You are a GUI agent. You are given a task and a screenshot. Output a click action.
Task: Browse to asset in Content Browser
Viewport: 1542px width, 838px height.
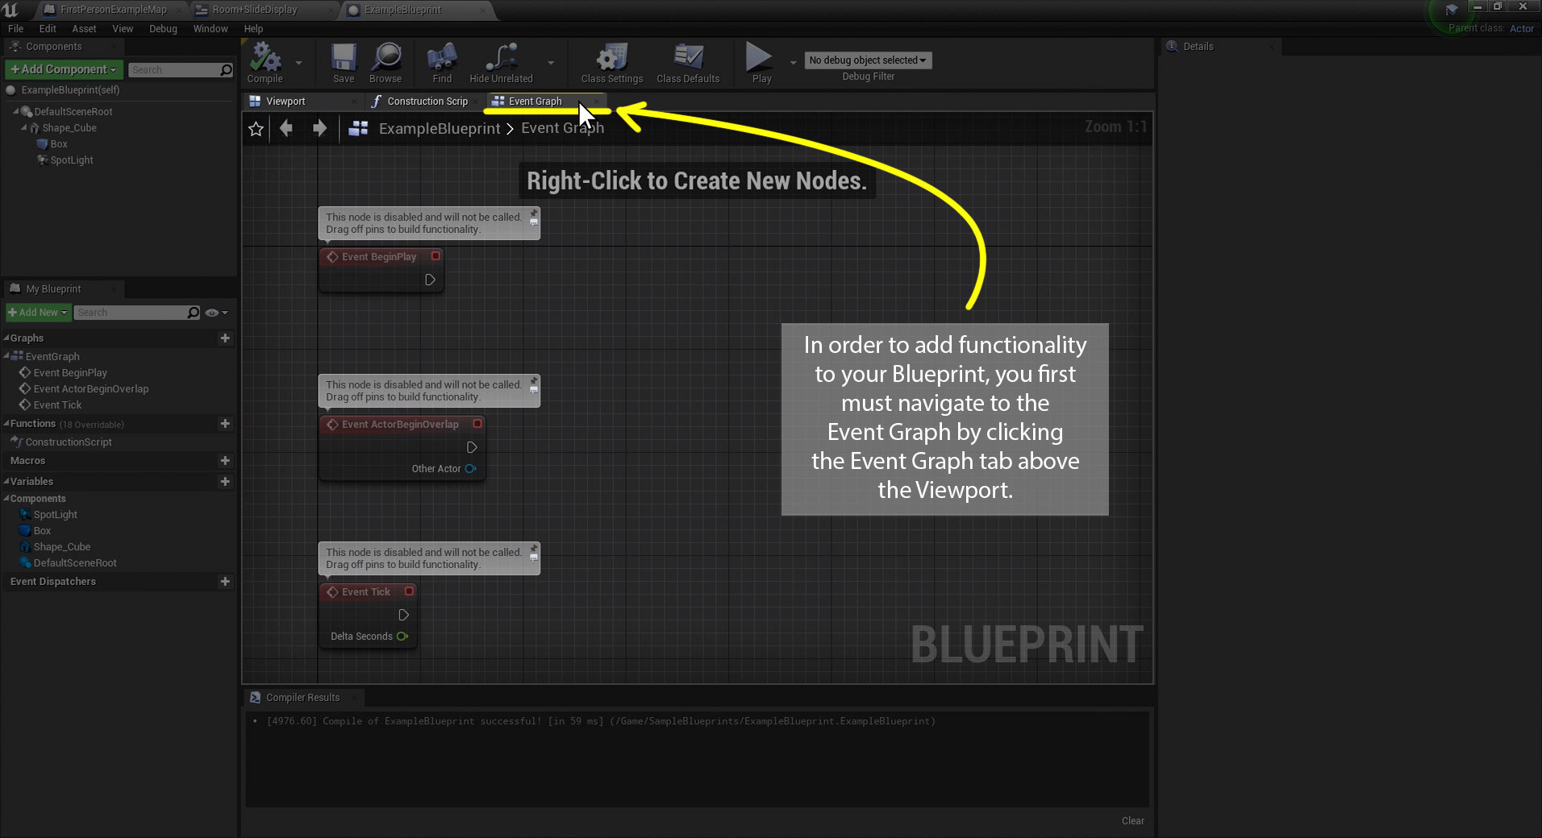click(385, 63)
